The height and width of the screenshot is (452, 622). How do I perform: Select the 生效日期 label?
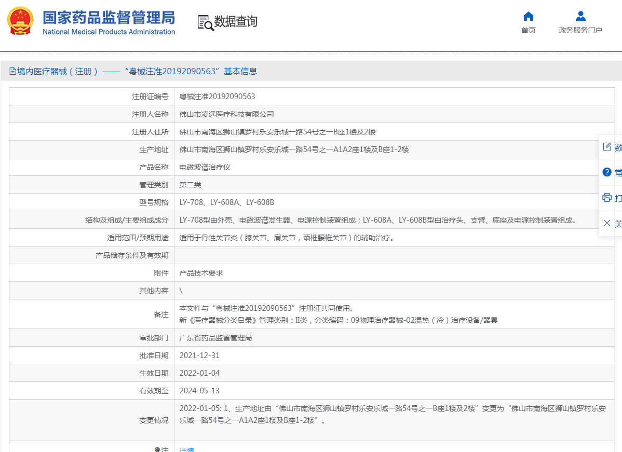point(154,373)
